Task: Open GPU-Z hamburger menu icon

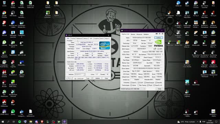Action: tap(163, 34)
